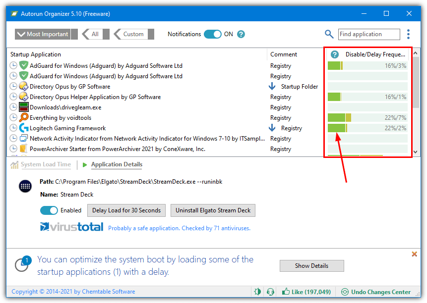This screenshot has width=427, height=303.
Task: Click the Show Details button
Action: pyautogui.click(x=312, y=266)
